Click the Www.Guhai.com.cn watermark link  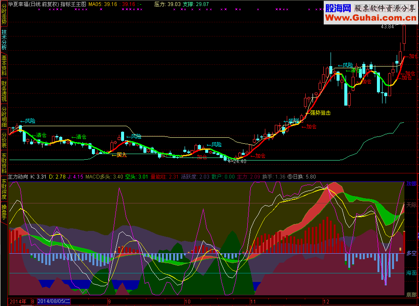[x=370, y=18]
